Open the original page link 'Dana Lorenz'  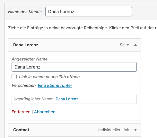[x=67, y=99]
